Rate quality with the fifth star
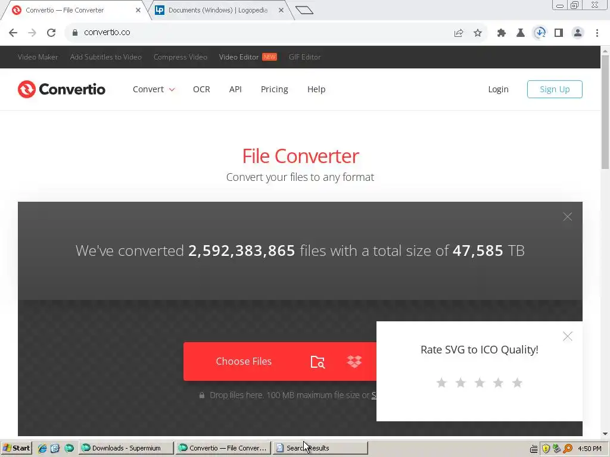The height and width of the screenshot is (457, 610). tap(518, 383)
